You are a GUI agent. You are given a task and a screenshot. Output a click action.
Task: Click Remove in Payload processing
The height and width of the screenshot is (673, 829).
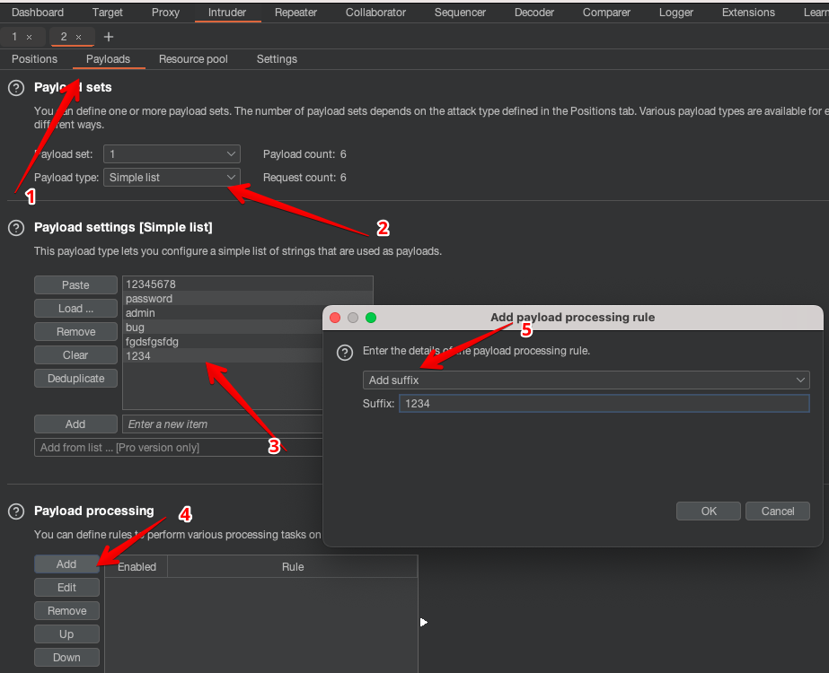[66, 611]
